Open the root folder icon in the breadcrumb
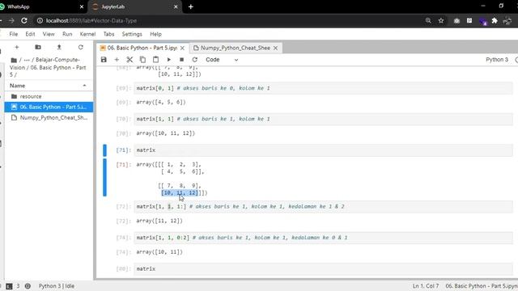The width and height of the screenshot is (518, 291). point(14,60)
